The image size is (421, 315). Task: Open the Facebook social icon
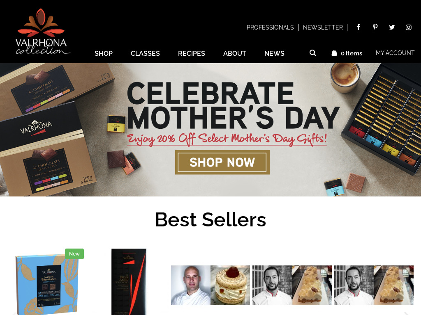pyautogui.click(x=358, y=27)
